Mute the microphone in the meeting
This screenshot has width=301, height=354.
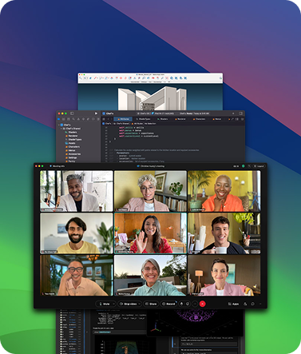105,304
